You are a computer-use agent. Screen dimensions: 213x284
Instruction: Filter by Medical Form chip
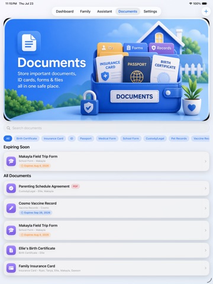click(x=107, y=138)
